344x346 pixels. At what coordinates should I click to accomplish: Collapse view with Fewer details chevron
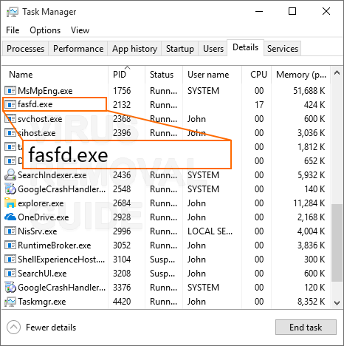(13, 327)
